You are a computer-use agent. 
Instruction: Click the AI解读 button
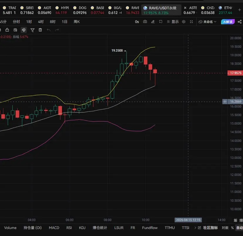point(228,22)
